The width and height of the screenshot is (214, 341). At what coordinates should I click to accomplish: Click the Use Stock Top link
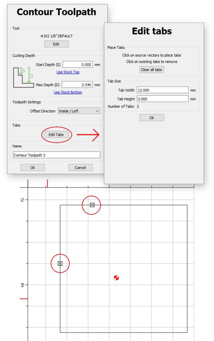68,72
